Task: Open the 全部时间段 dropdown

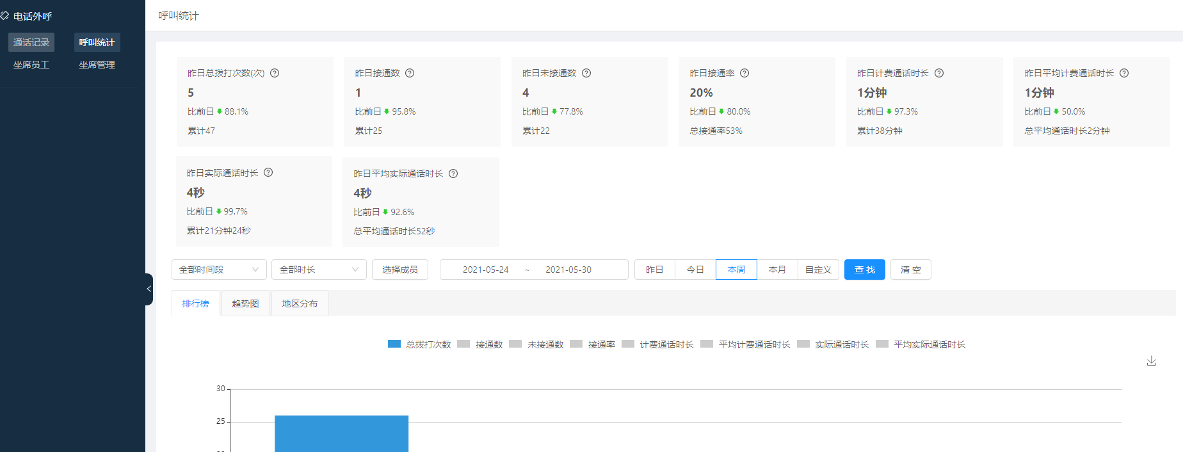Action: (219, 270)
